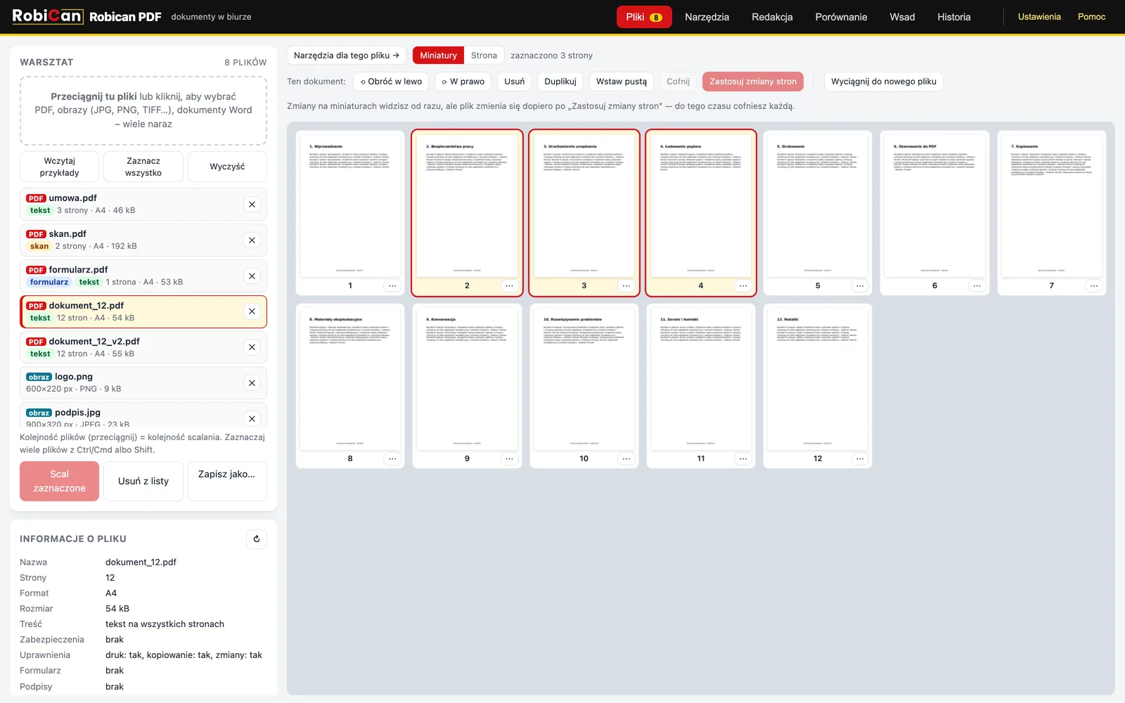Click Wyciągnij do nowego pliku

(884, 82)
